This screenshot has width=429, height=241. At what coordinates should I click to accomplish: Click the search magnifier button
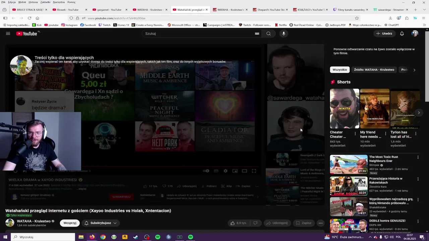(x=268, y=33)
